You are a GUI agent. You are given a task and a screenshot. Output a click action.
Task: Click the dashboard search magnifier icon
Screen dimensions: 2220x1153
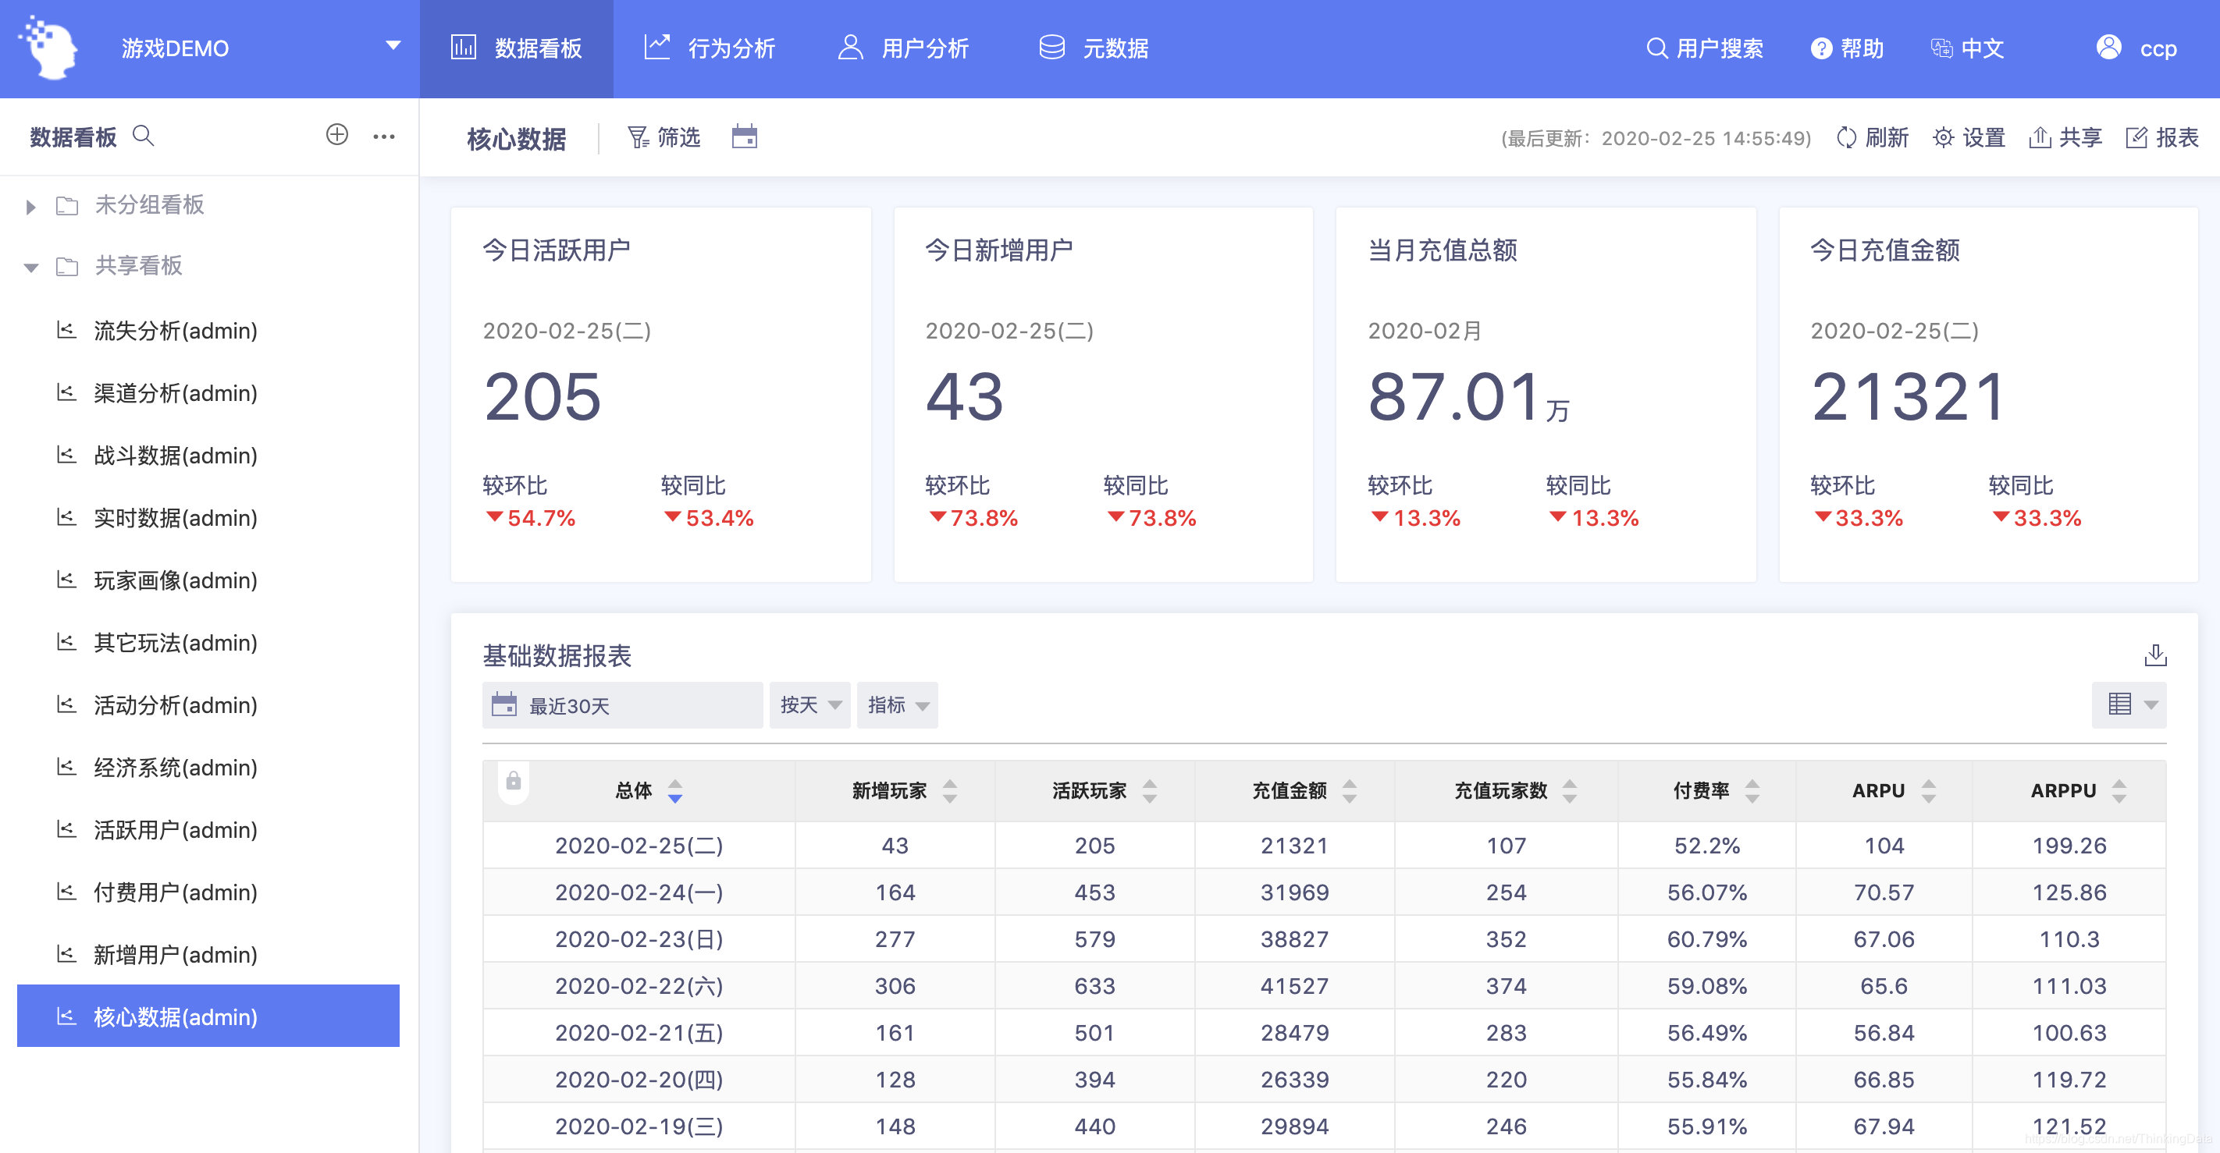point(143,136)
